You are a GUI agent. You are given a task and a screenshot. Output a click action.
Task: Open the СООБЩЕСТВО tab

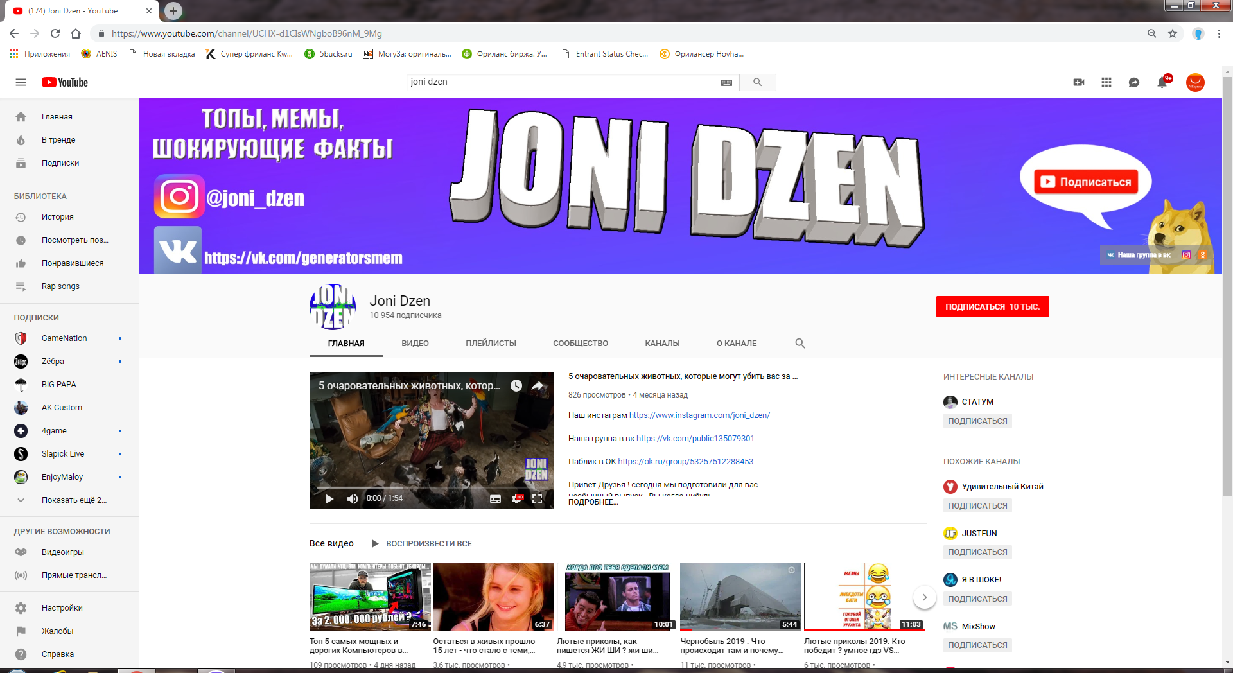581,344
